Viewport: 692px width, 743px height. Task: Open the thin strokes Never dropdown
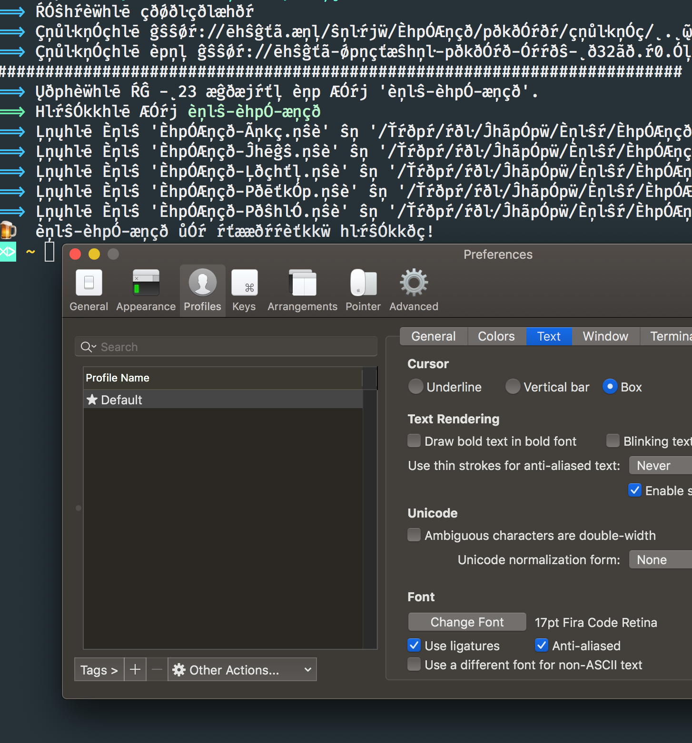pyautogui.click(x=659, y=465)
